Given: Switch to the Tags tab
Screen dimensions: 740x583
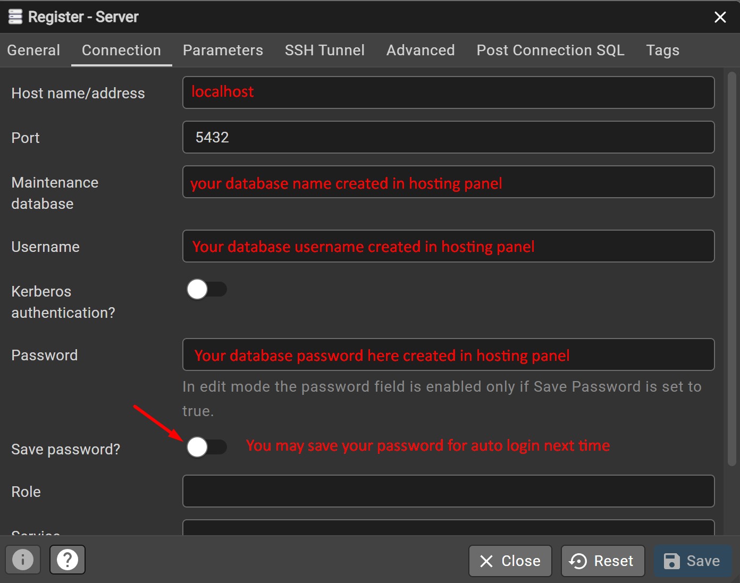Looking at the screenshot, I should click(x=662, y=50).
